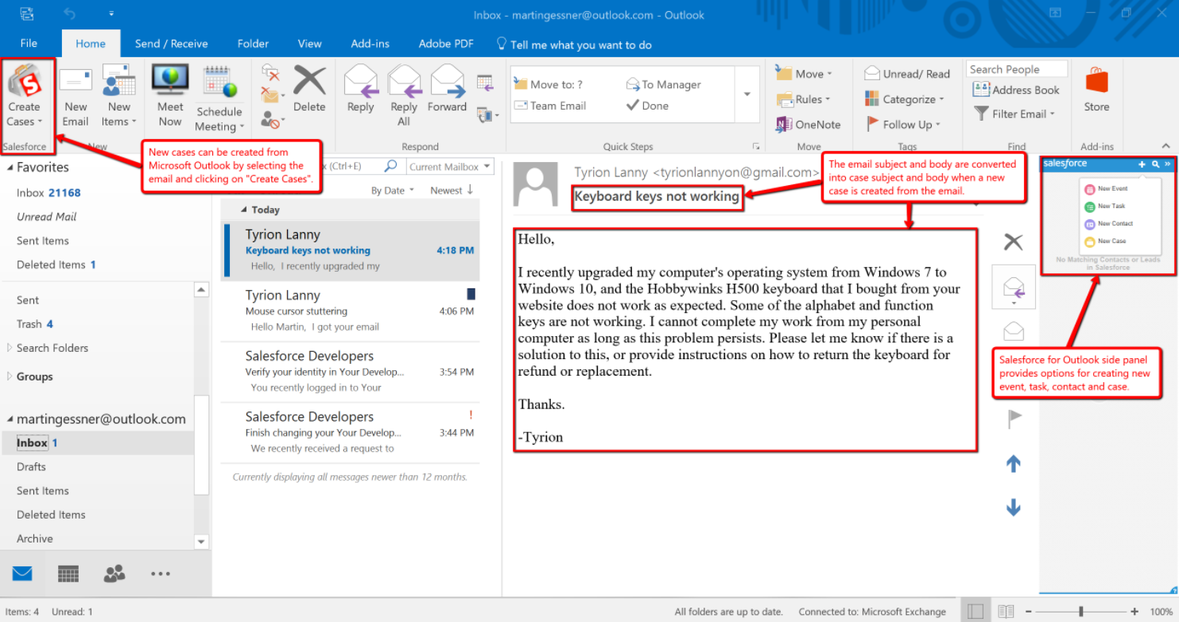This screenshot has height=622, width=1179.
Task: Collapse the martingessner@outlook.com account
Action: 11,419
